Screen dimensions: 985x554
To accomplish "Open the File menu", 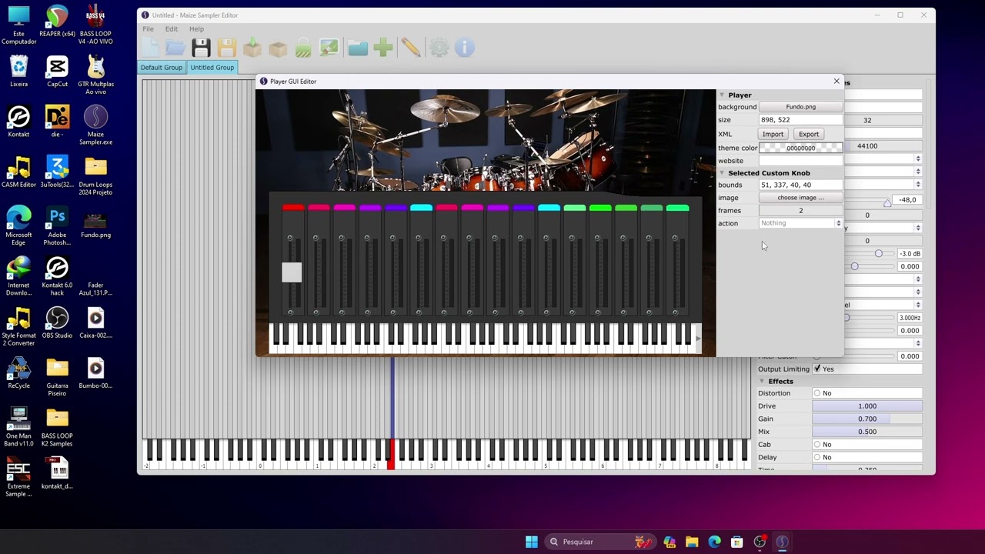I will point(148,29).
